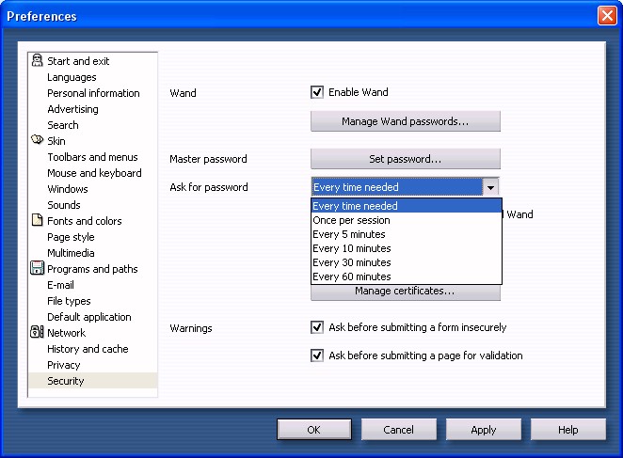This screenshot has height=458, width=623.
Task: Choose Every 30 minutes option
Action: (x=352, y=262)
